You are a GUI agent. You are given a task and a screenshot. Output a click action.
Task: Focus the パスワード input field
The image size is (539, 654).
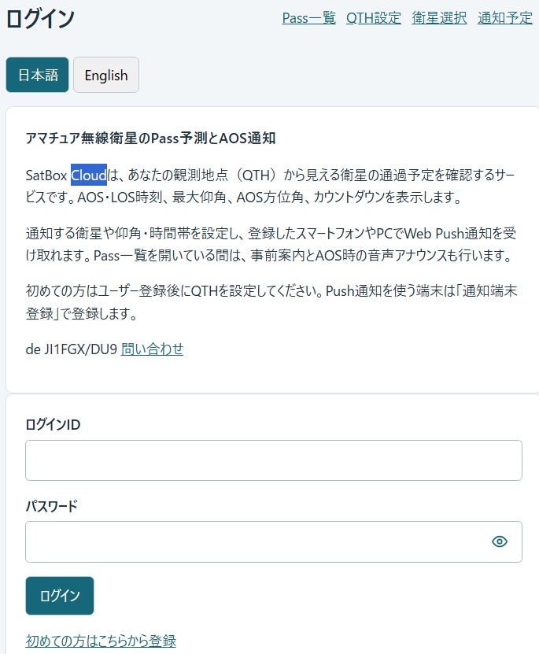click(274, 541)
